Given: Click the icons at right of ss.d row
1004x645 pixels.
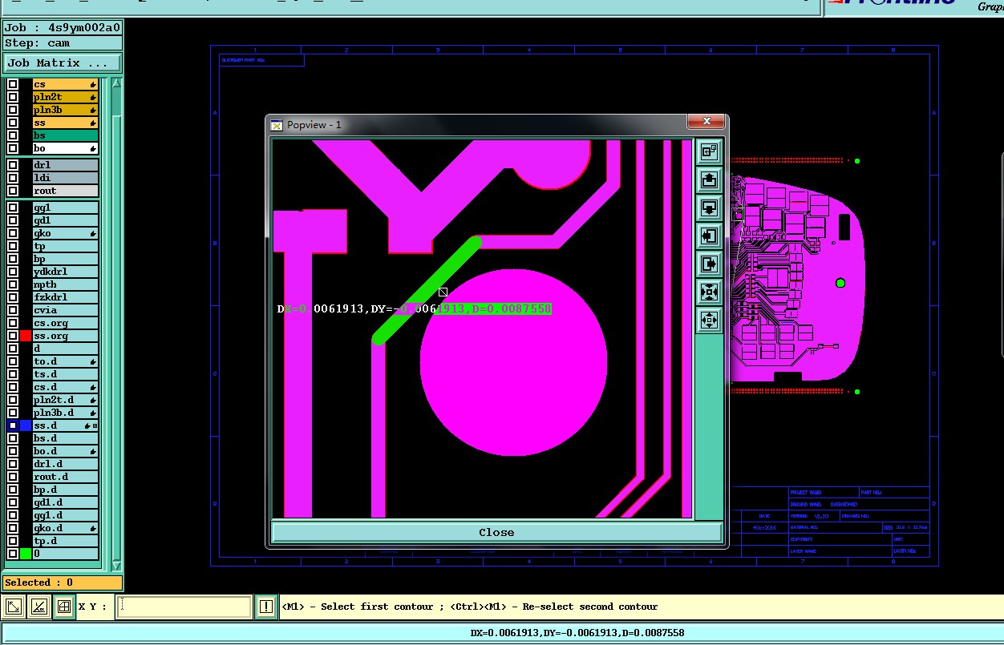Looking at the screenshot, I should pos(91,425).
